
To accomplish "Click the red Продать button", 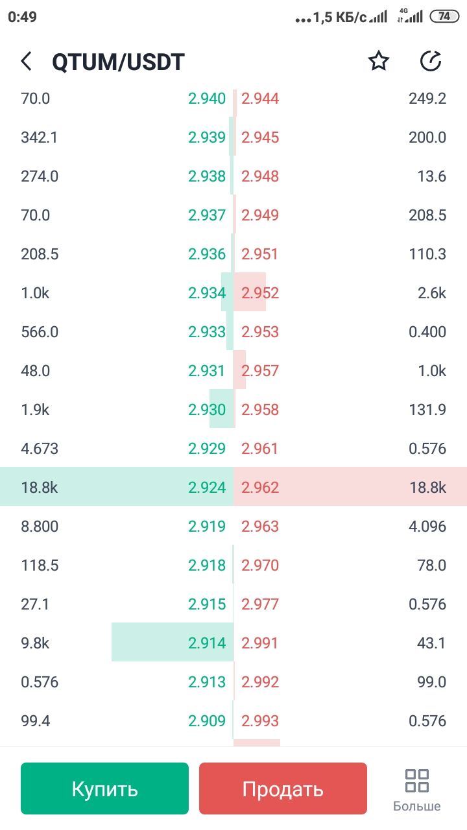I will pyautogui.click(x=283, y=788).
